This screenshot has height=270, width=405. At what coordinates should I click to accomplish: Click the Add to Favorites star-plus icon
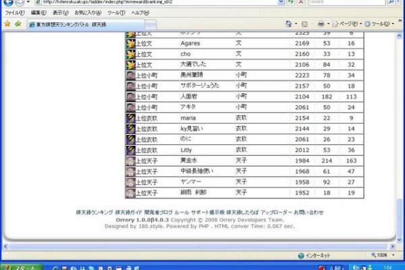coord(18,24)
